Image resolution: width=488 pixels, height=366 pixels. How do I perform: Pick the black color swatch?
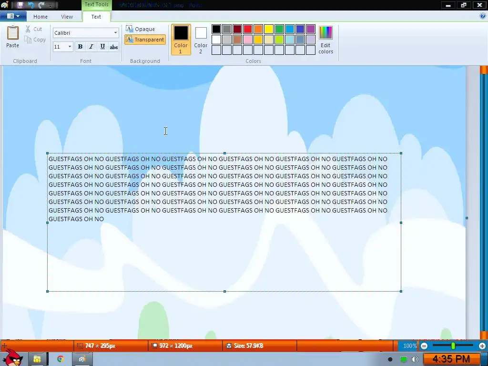(x=216, y=29)
